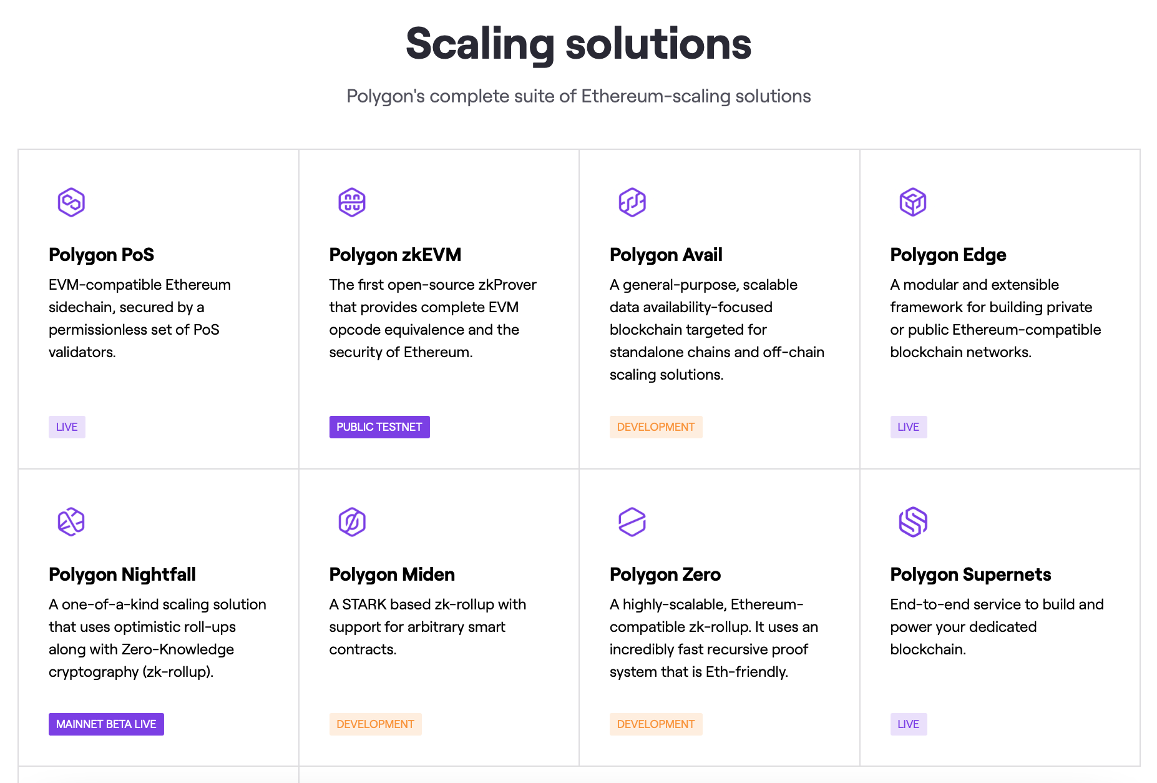Click the MAINNET BETA LIVE badge
This screenshot has height=783, width=1157.
(x=106, y=724)
